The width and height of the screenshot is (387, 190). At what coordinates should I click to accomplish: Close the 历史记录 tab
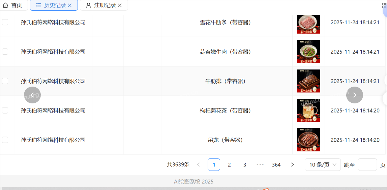pos(70,5)
